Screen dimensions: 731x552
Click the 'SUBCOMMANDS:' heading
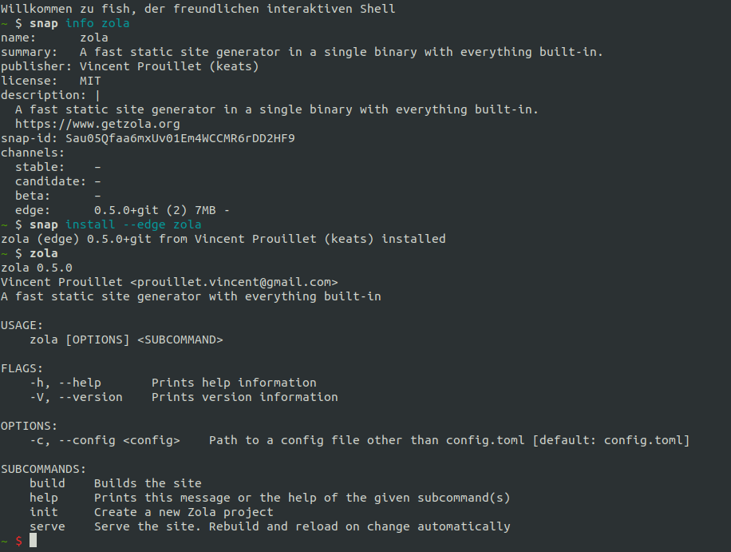pos(44,469)
